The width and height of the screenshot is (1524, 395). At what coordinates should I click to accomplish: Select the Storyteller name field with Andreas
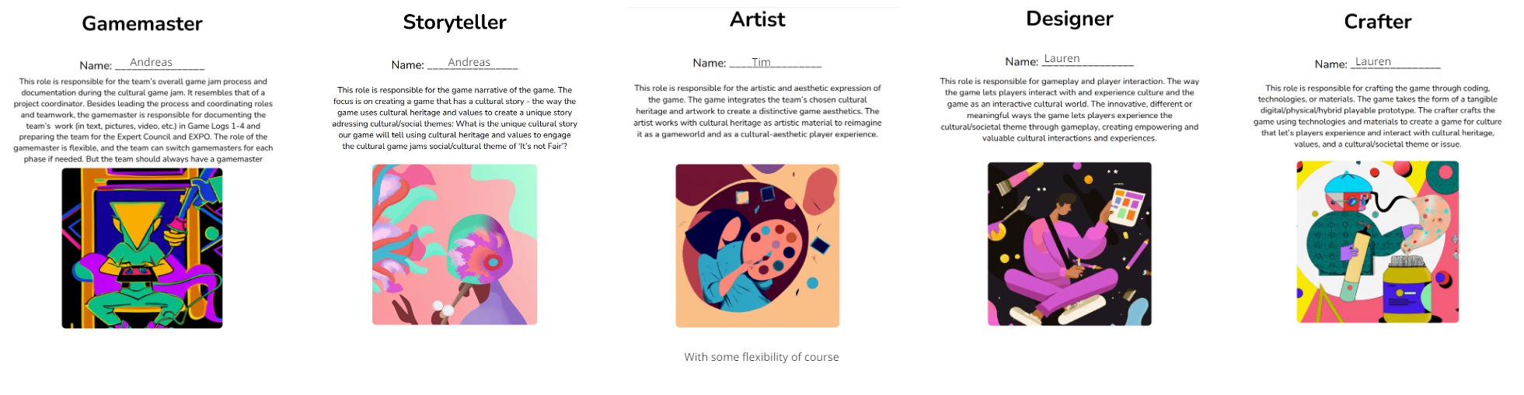(469, 63)
